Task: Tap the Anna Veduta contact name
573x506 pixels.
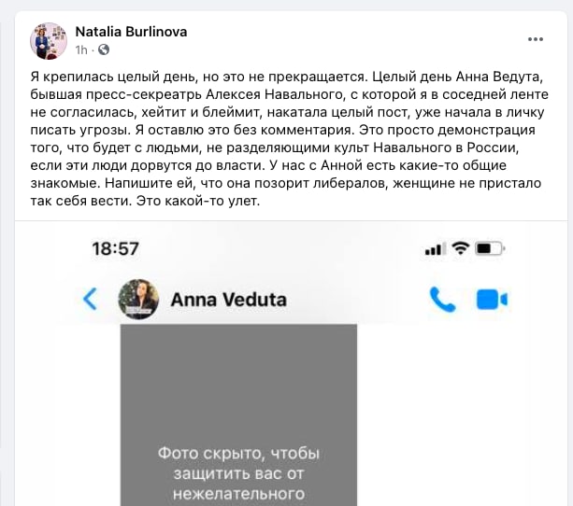Action: tap(229, 300)
